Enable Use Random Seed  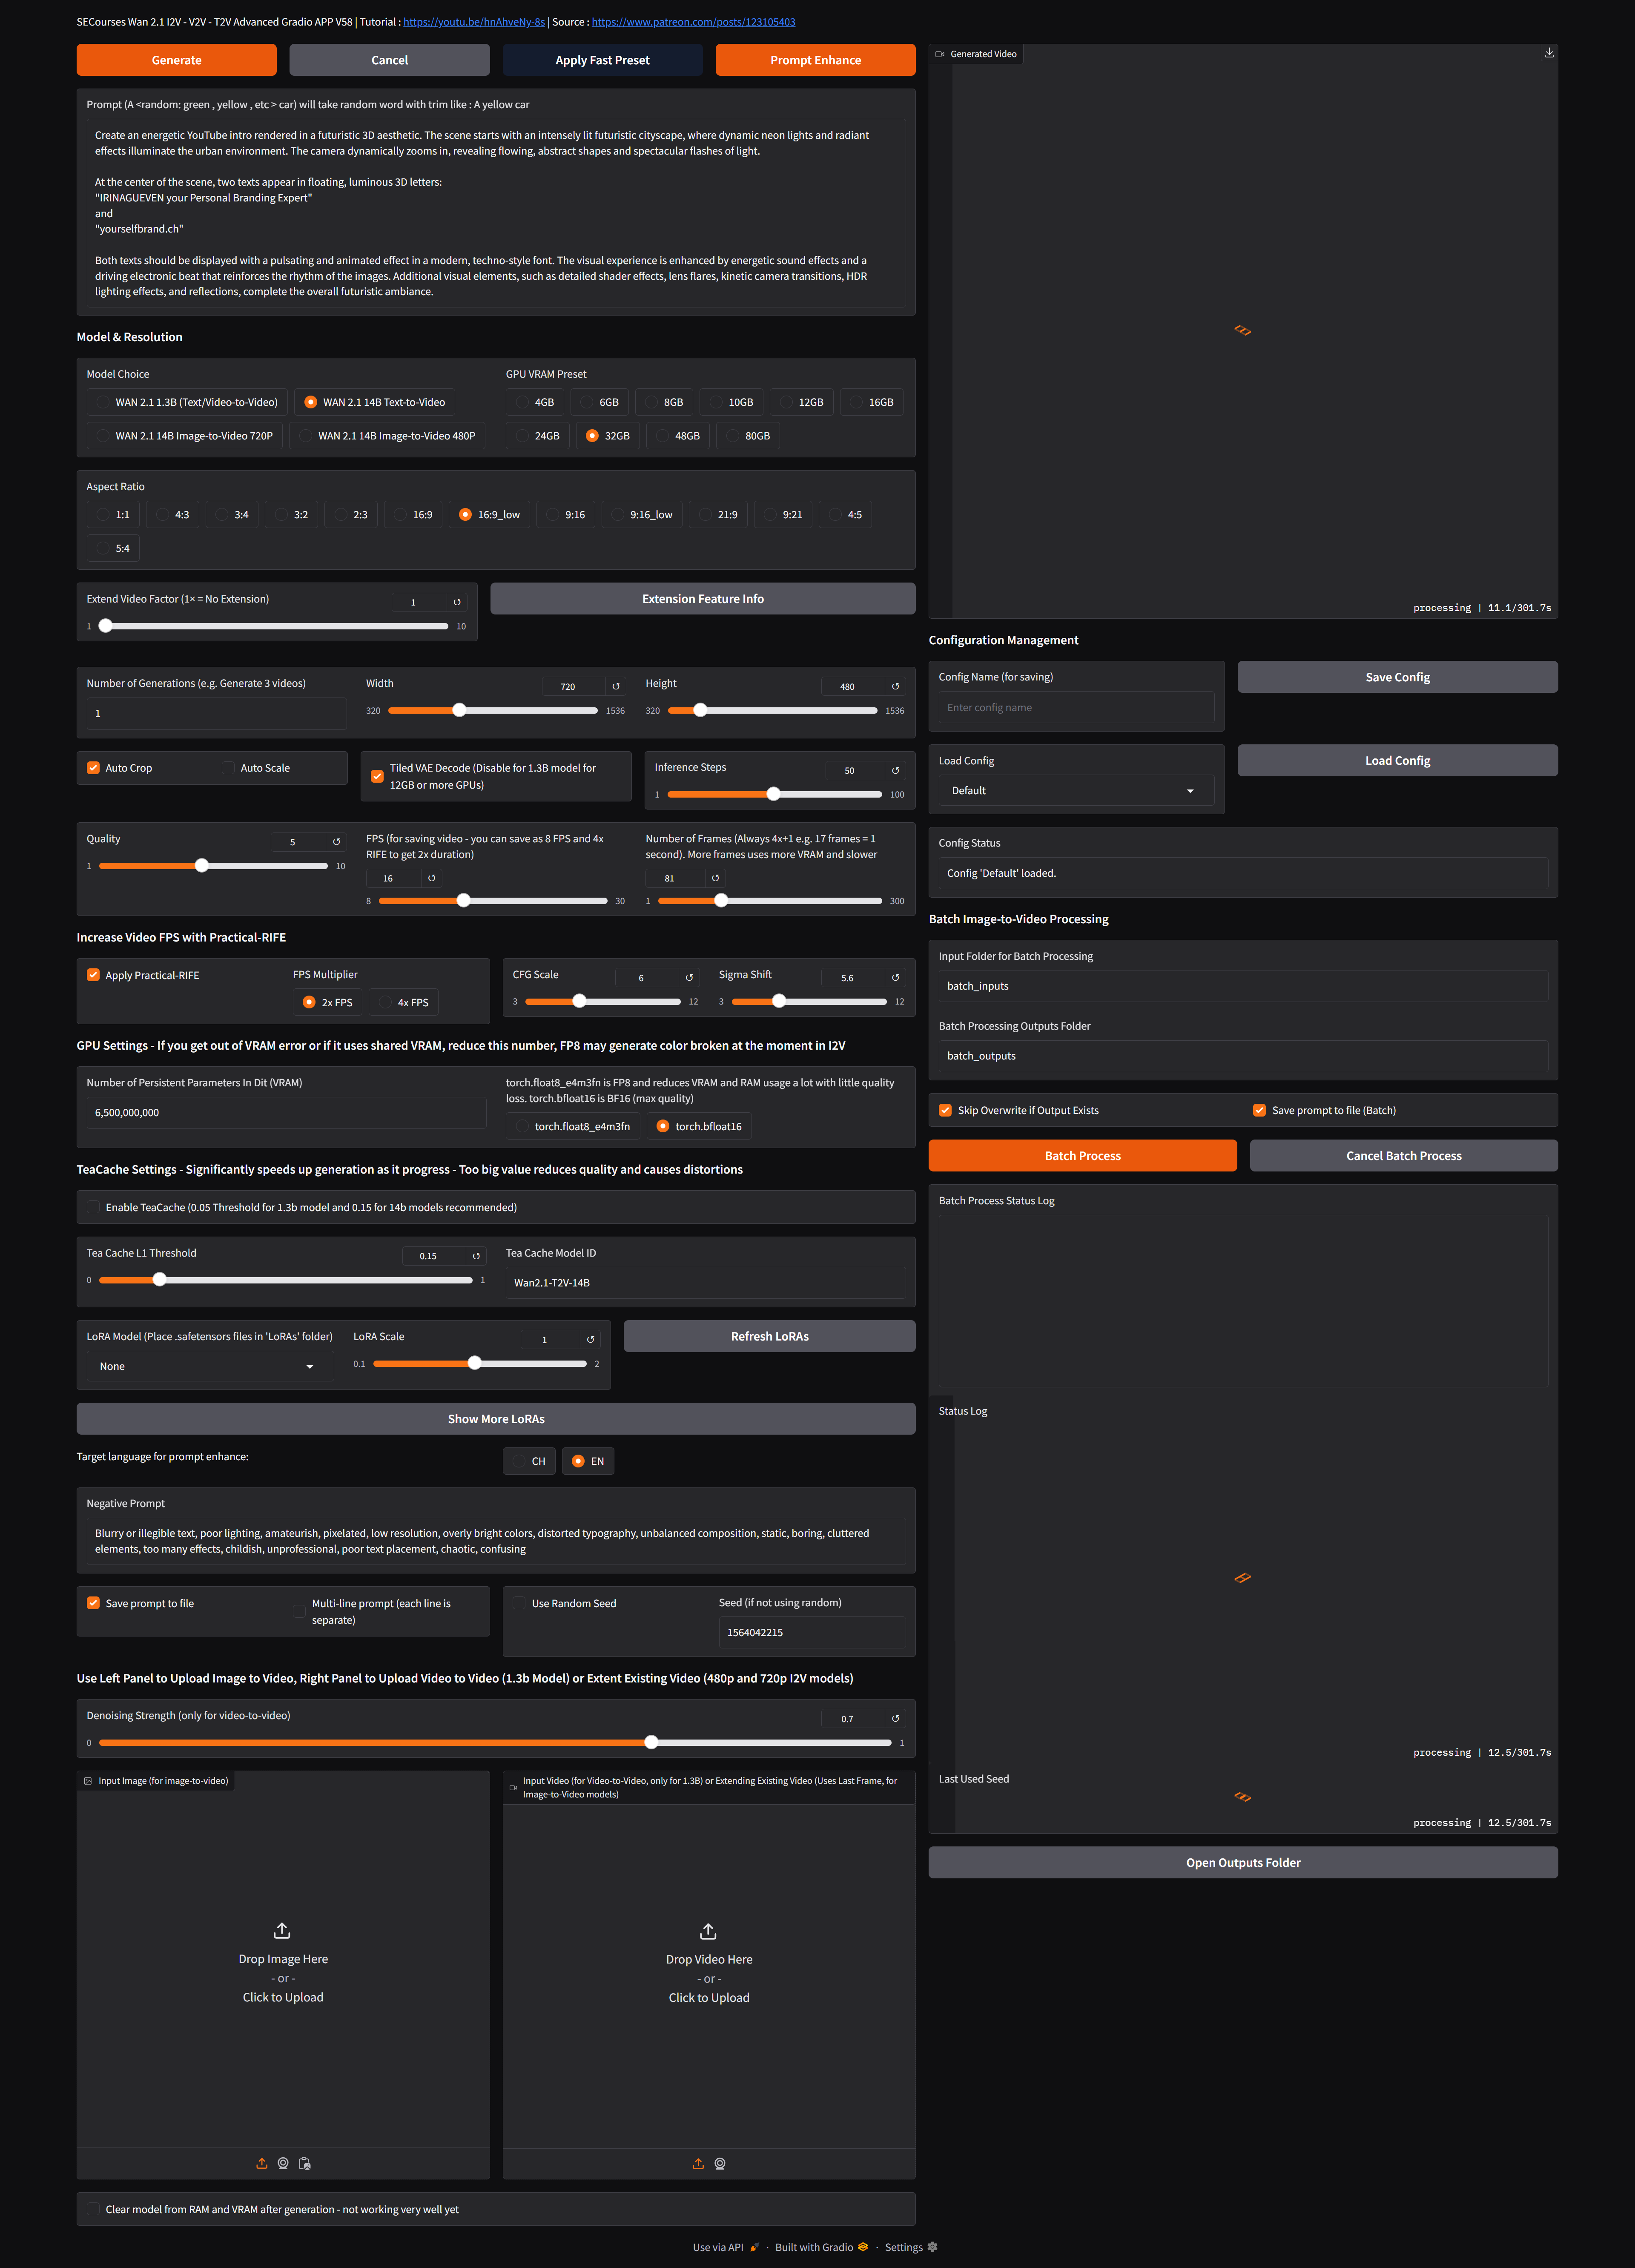coord(520,1602)
